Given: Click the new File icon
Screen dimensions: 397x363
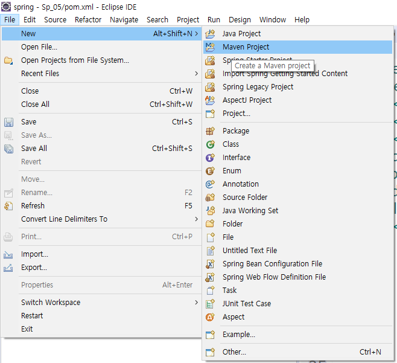Looking at the screenshot, I should click(210, 237).
